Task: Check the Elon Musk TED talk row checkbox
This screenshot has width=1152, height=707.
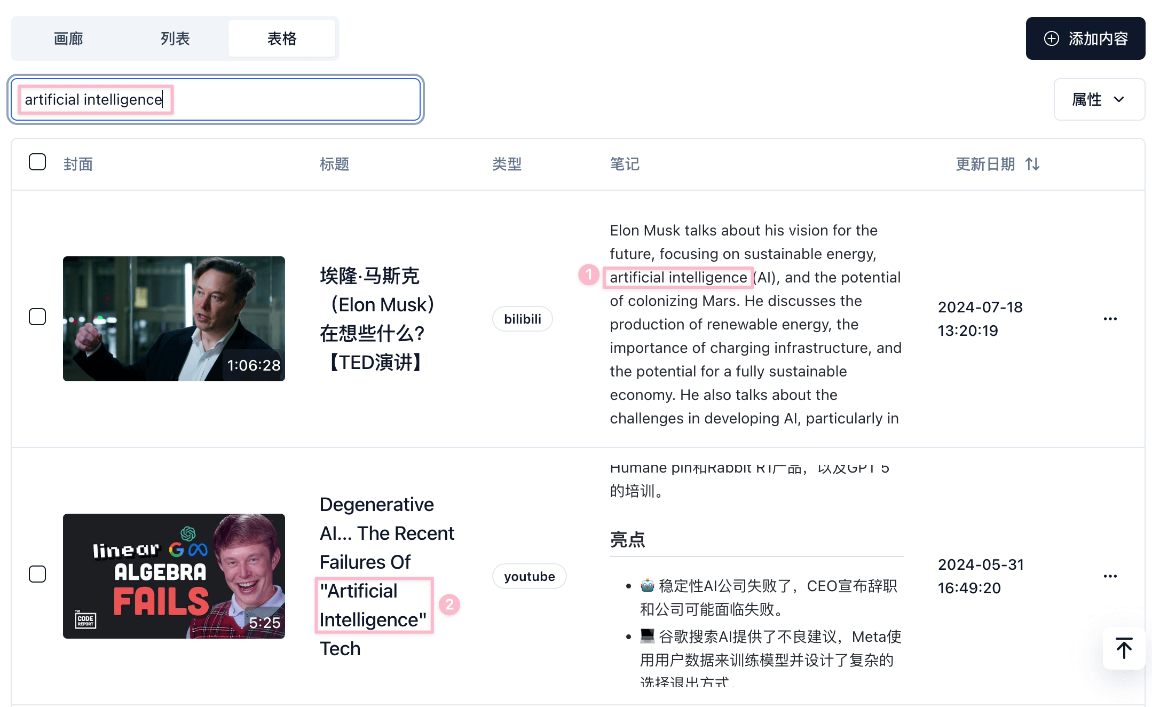Action: (37, 317)
